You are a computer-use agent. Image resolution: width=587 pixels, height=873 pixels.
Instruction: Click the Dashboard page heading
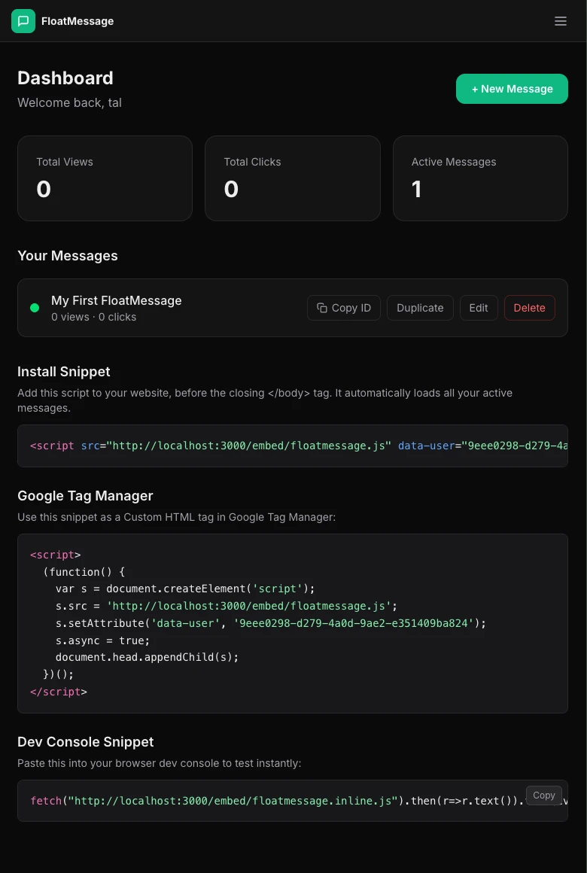pos(65,78)
